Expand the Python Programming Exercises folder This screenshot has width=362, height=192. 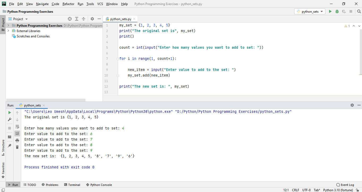(x=8, y=26)
